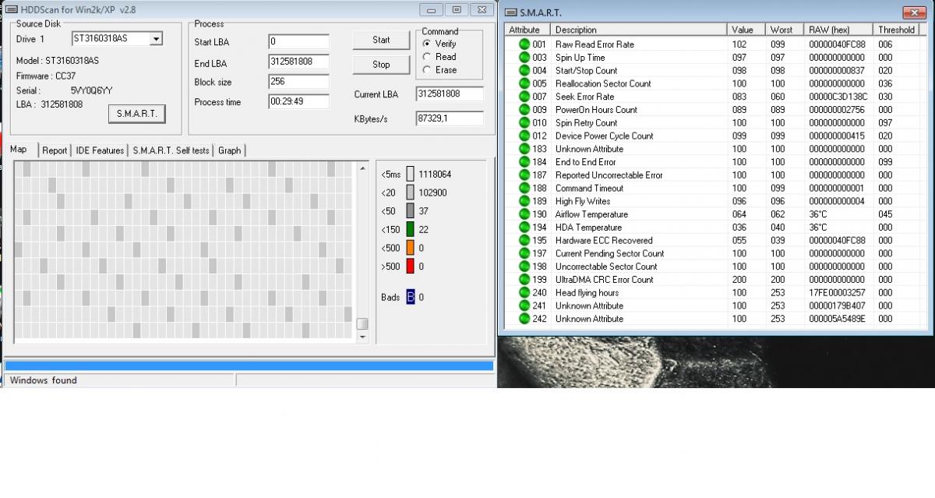Viewport: 935px width, 498px height.
Task: Click the Worst column header
Action: [x=785, y=30]
